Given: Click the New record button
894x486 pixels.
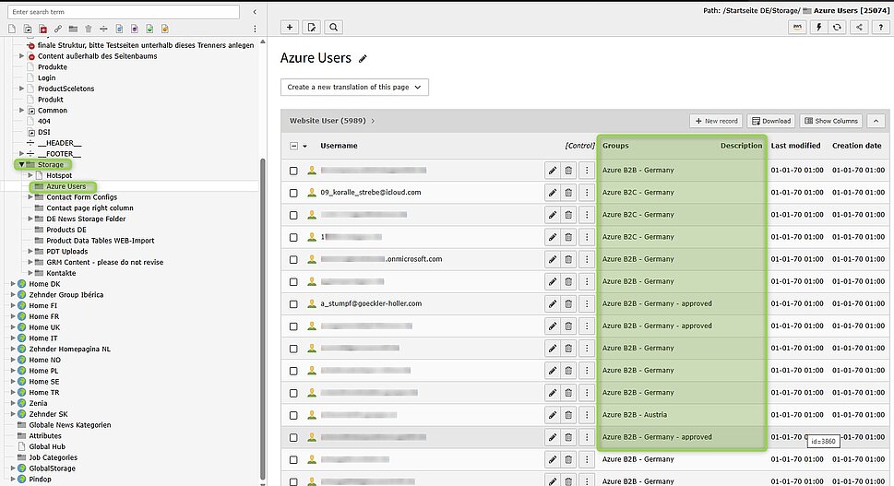Looking at the screenshot, I should 715,121.
